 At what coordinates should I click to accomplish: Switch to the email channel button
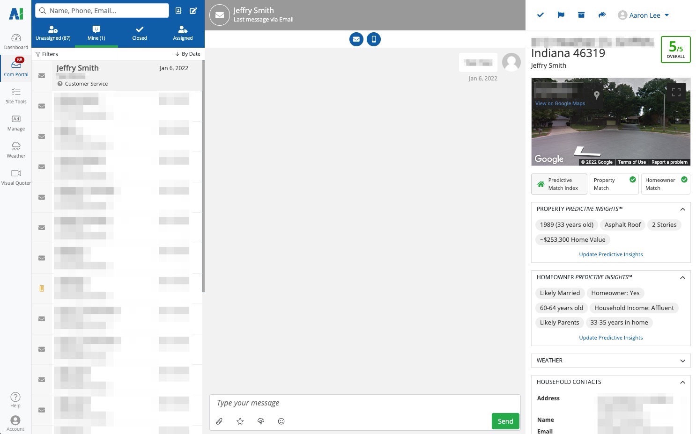pyautogui.click(x=356, y=39)
